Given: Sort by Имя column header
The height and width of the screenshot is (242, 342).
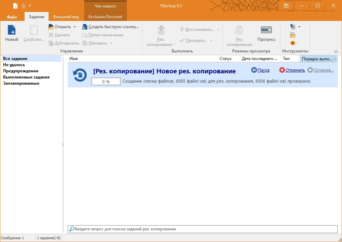Looking at the screenshot, I should [x=143, y=59].
